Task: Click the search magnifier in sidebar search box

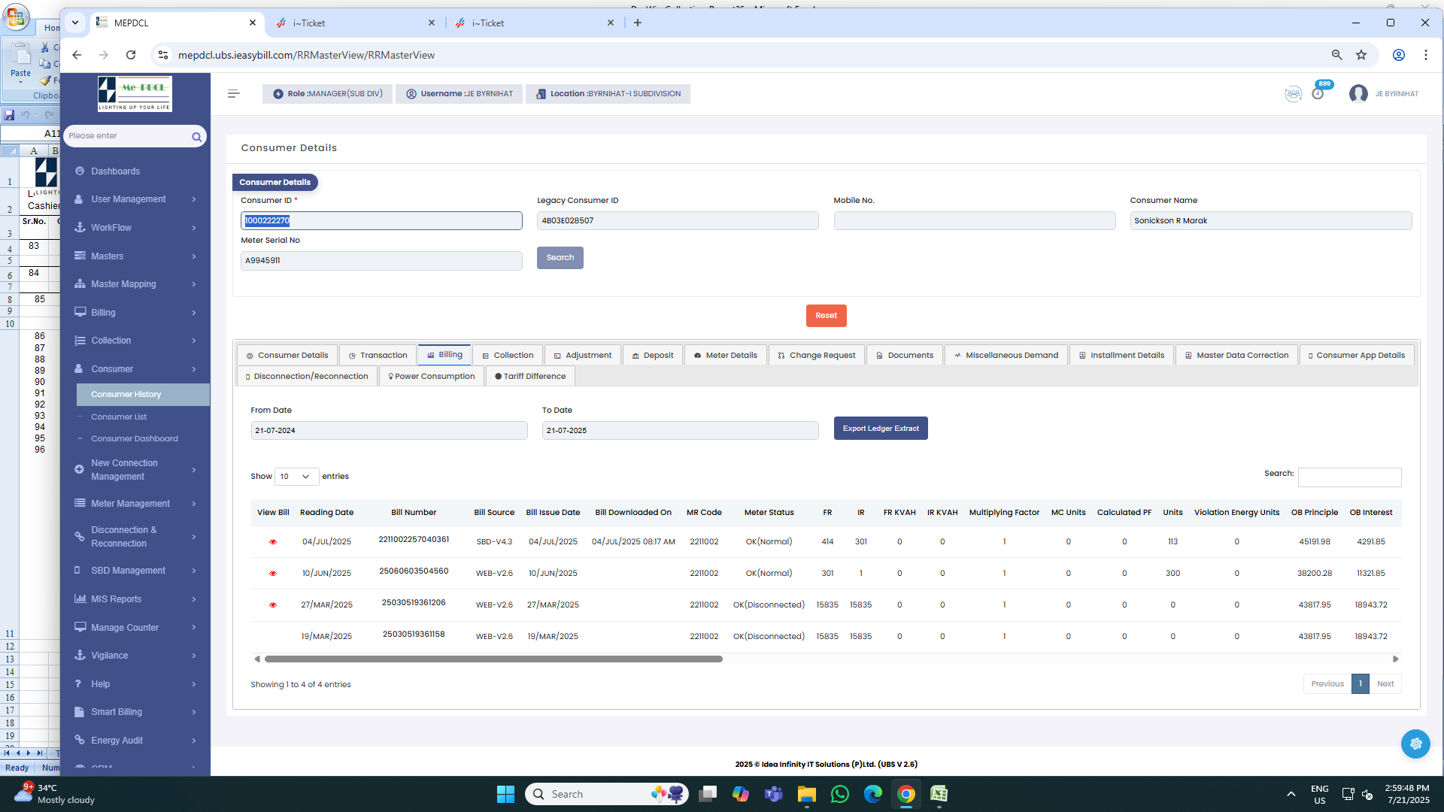Action: coord(196,137)
